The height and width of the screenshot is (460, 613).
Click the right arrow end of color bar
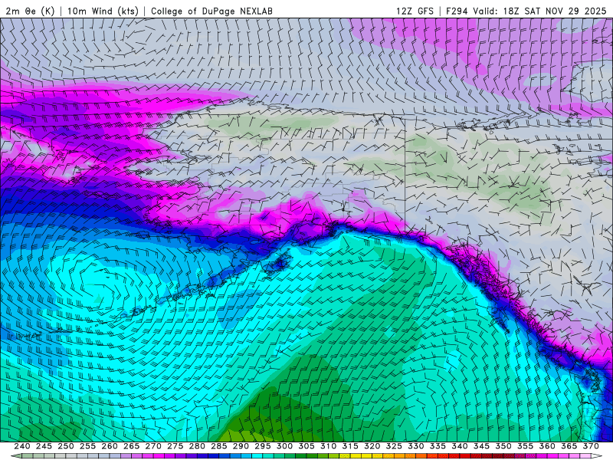(597, 456)
